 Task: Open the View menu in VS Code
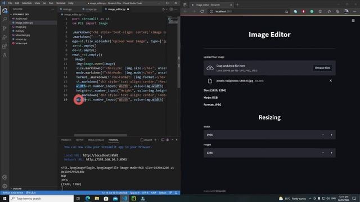(37, 3)
